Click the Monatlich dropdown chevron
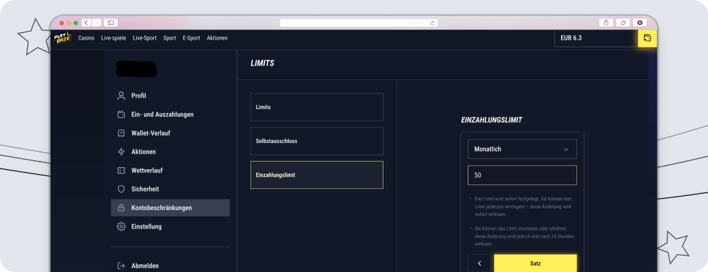 pos(566,150)
